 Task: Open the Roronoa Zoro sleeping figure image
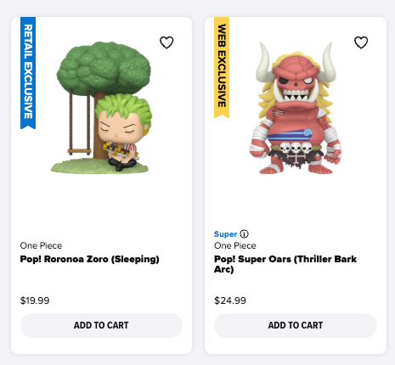pos(102,108)
